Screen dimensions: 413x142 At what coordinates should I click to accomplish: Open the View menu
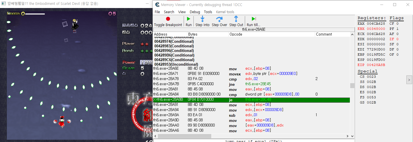click(x=182, y=12)
